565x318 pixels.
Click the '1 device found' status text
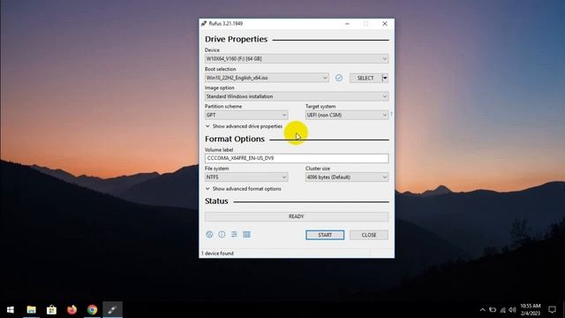[218, 254]
